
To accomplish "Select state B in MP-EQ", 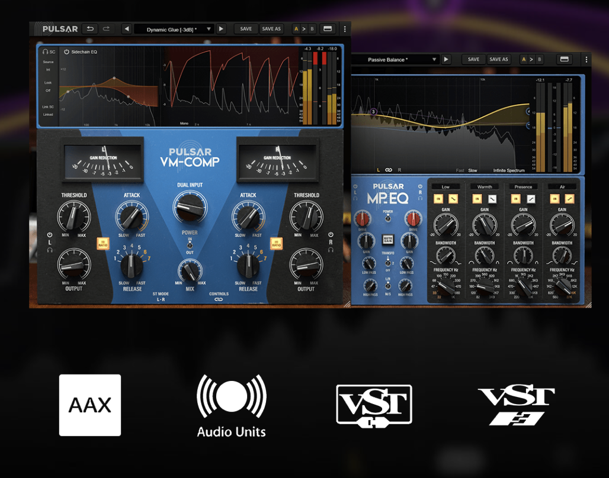I will coord(540,59).
